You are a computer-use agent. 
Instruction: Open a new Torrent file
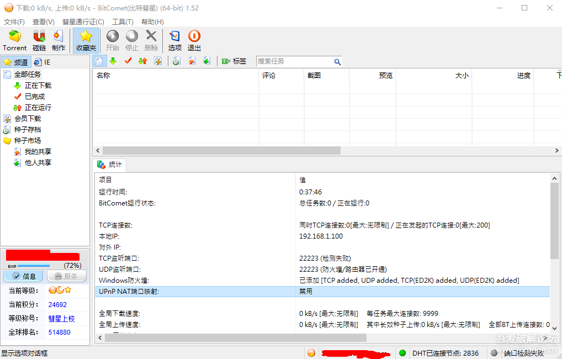coord(14,40)
